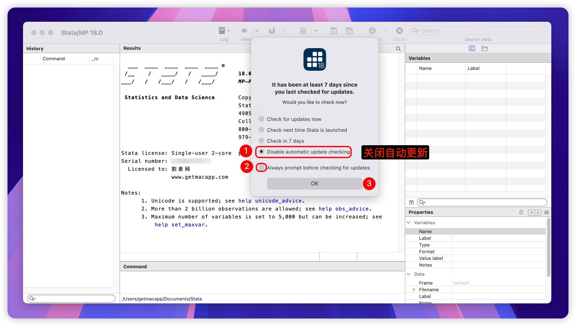Expand the Filename row in Properties
The height and width of the screenshot is (326, 576).
414,290
